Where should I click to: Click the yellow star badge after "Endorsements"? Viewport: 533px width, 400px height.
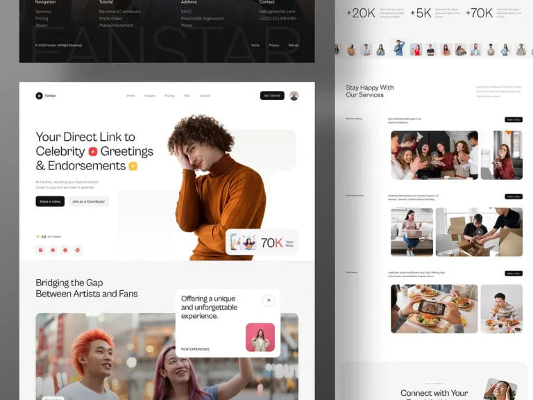(x=133, y=166)
